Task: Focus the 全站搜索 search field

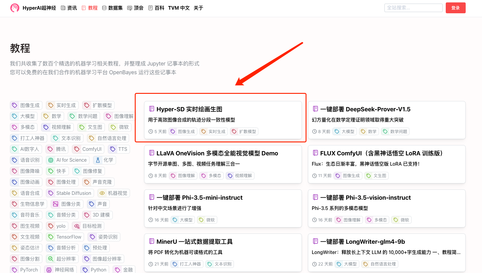Action: (413, 8)
